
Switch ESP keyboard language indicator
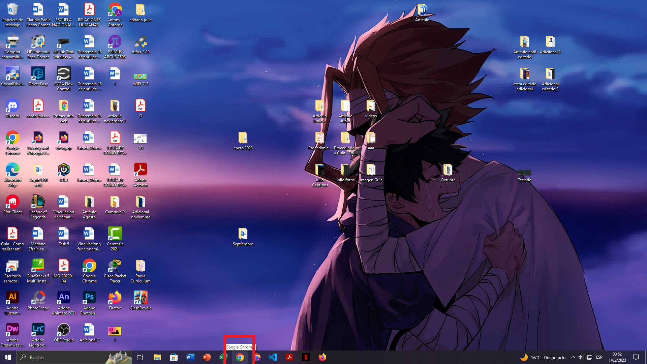click(599, 357)
